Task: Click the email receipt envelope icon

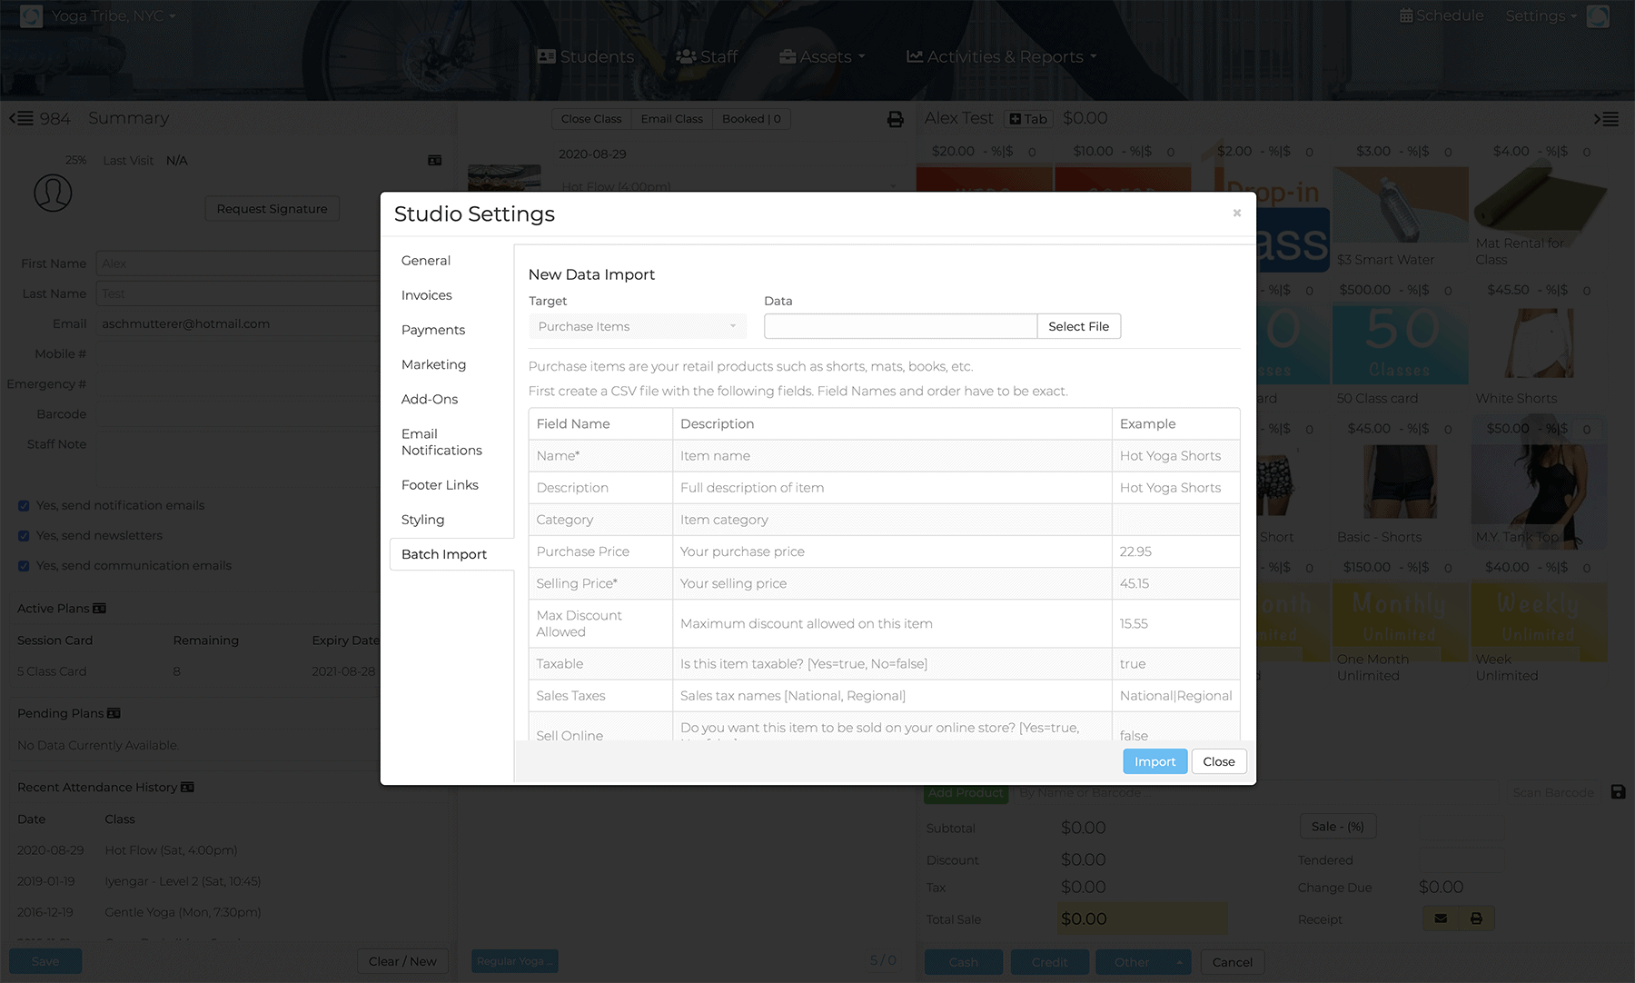Action: coord(1441,918)
